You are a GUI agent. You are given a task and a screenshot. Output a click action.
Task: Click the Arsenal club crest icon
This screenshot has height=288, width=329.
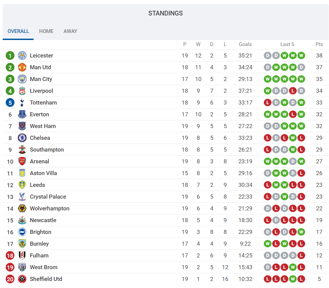(x=22, y=161)
